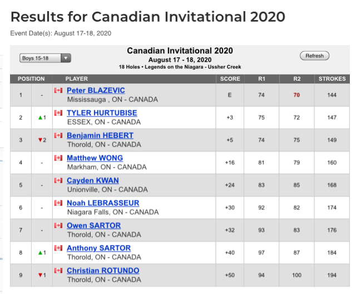Click the R2 column header

[x=296, y=79]
